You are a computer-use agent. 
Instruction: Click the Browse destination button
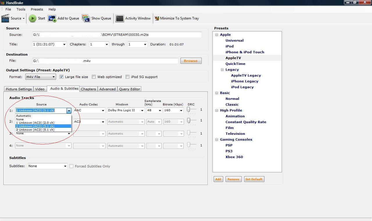point(191,61)
